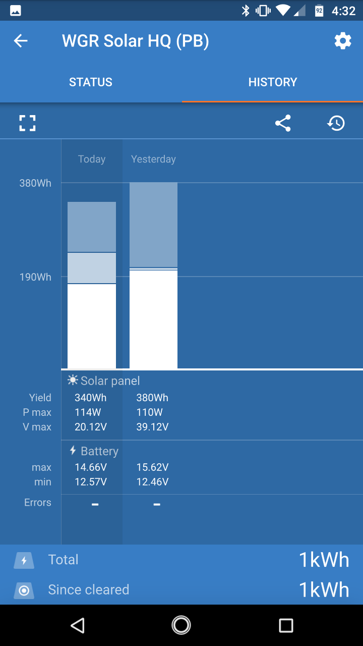This screenshot has height=646, width=363.
Task: Select Today's yield bar
Action: pos(92,285)
